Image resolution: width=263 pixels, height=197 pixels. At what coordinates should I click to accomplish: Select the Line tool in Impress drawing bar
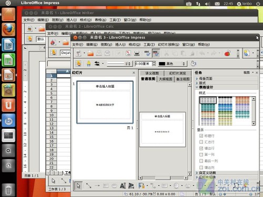[88, 185]
